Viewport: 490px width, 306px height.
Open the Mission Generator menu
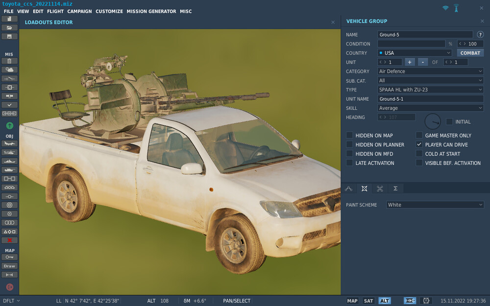click(151, 11)
